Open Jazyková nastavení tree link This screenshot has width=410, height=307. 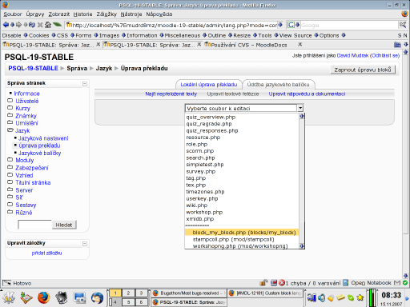tap(43, 138)
